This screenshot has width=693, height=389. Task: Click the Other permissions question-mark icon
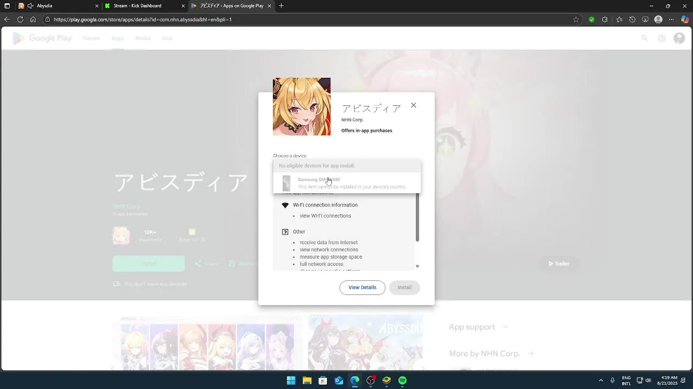click(x=285, y=232)
